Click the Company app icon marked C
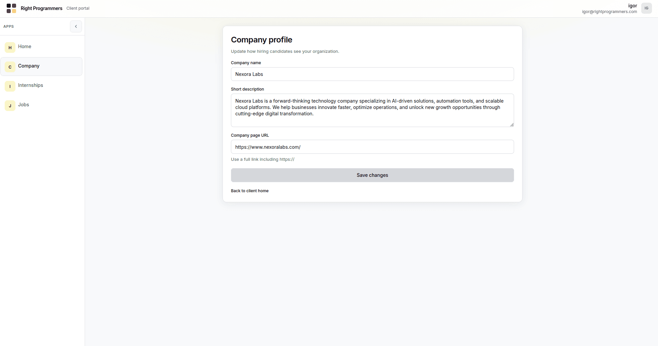Image resolution: width=658 pixels, height=346 pixels. point(10,67)
